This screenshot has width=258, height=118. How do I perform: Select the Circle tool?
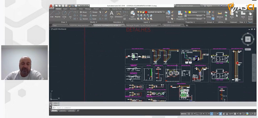point(64,14)
